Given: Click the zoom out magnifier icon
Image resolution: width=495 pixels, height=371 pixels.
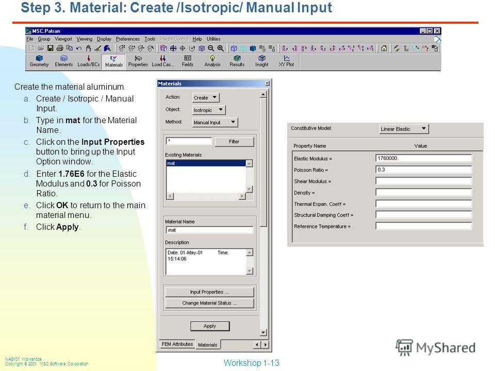Looking at the screenshot, I should click(211, 48).
